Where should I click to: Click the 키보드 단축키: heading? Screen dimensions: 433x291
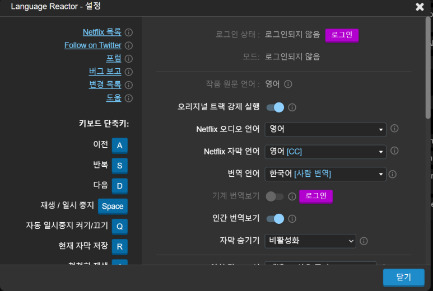coord(104,123)
